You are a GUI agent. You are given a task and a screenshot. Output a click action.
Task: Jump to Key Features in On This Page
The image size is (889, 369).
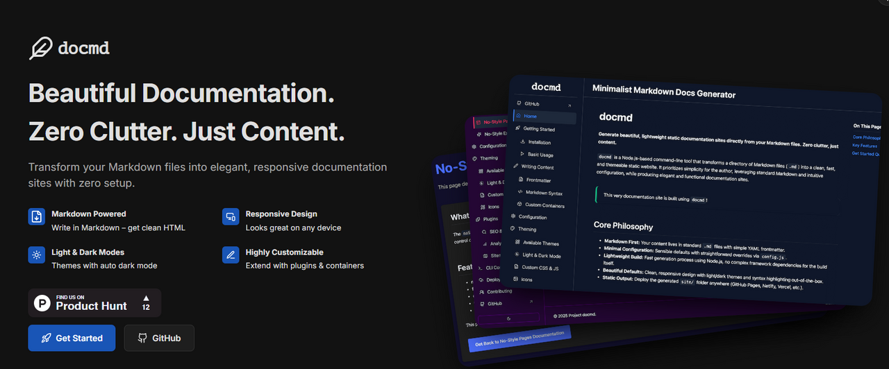pyautogui.click(x=865, y=146)
